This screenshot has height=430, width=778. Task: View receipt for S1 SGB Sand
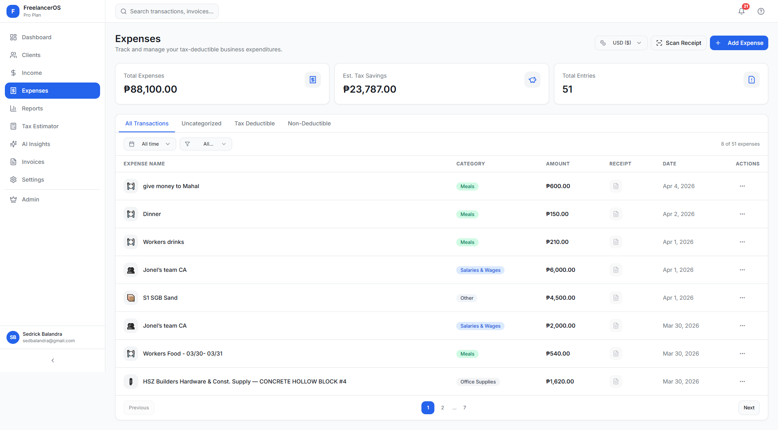click(616, 298)
